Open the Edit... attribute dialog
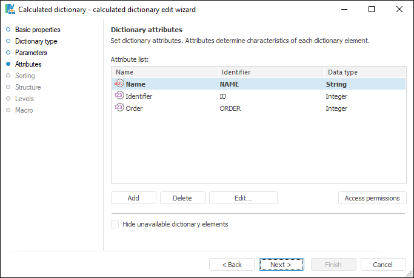The width and height of the screenshot is (414, 278). [x=243, y=198]
